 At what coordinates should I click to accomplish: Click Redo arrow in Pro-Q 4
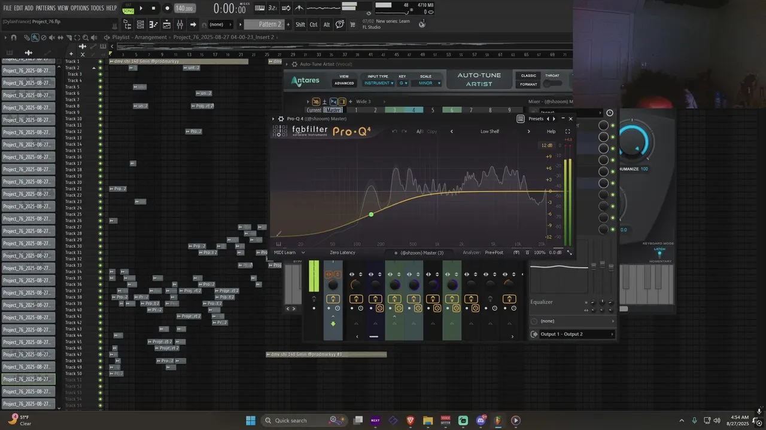[x=405, y=131]
